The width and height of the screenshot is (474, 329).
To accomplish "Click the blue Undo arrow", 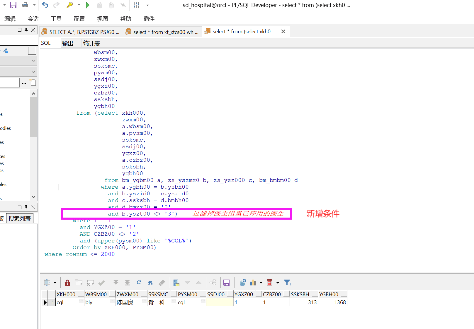I will click(x=45, y=5).
